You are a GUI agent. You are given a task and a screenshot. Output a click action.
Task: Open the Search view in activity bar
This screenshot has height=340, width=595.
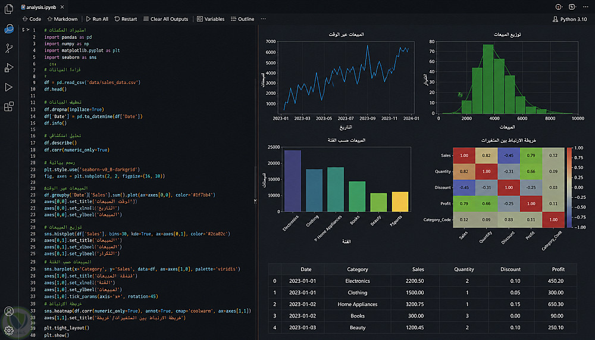[x=9, y=29]
